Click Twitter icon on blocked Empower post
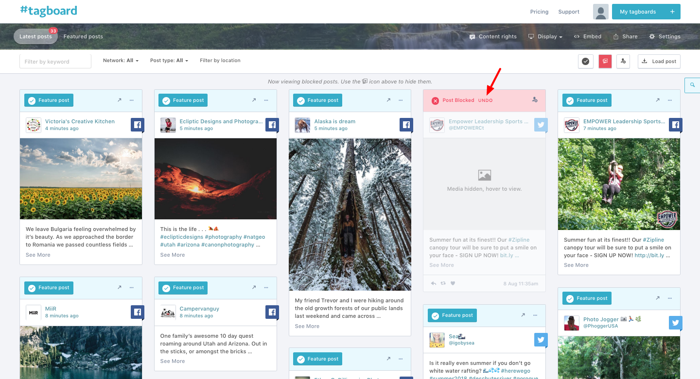 click(541, 125)
